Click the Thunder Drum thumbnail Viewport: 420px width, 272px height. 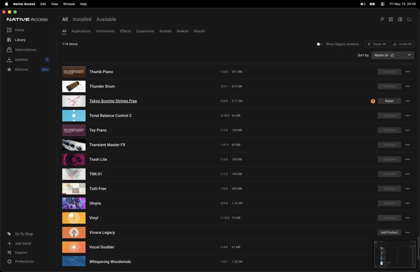pyautogui.click(x=73, y=86)
